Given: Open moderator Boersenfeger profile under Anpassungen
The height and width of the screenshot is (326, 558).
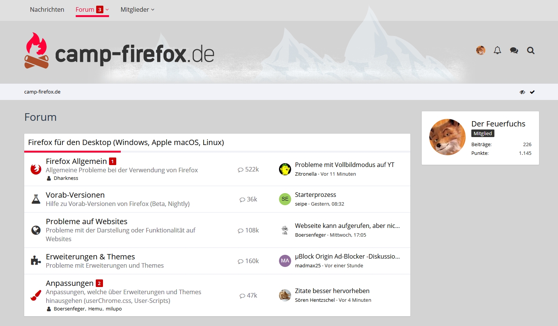Looking at the screenshot, I should (x=69, y=309).
